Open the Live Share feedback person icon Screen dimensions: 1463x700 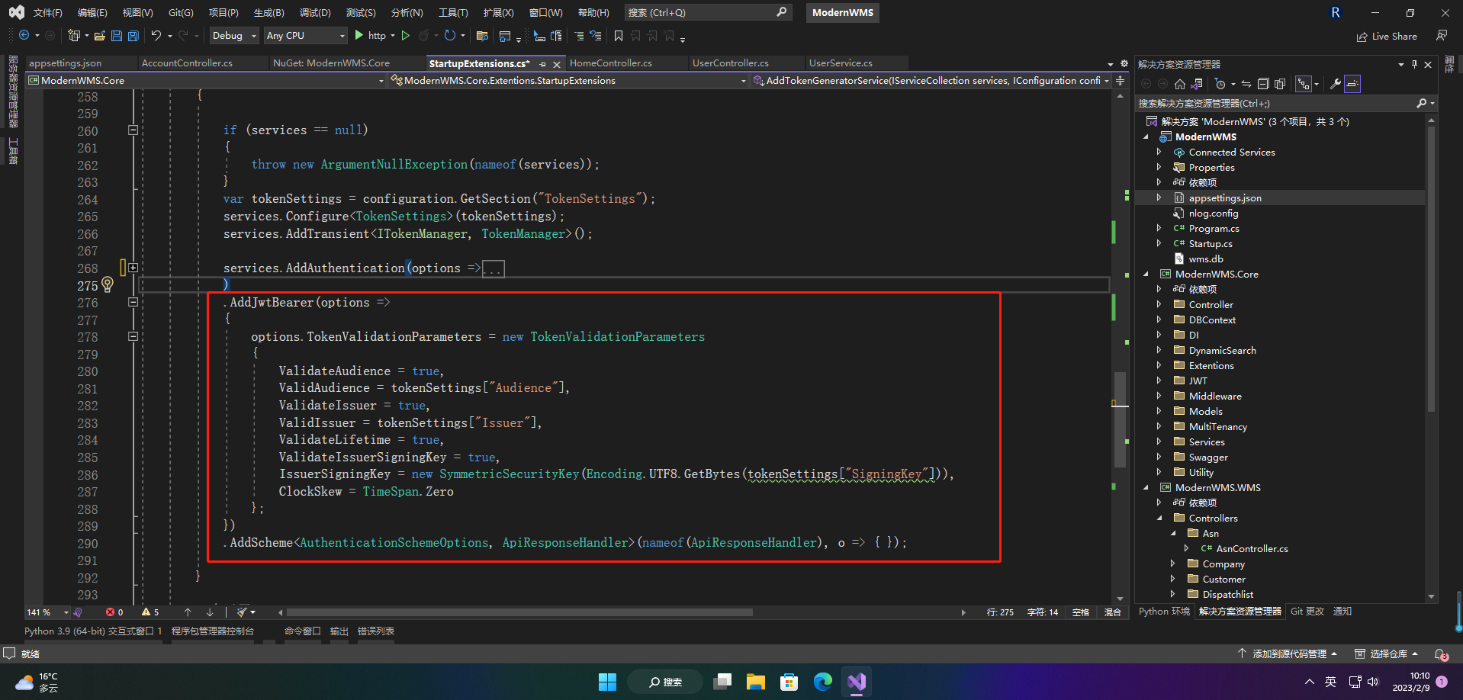pos(1442,36)
